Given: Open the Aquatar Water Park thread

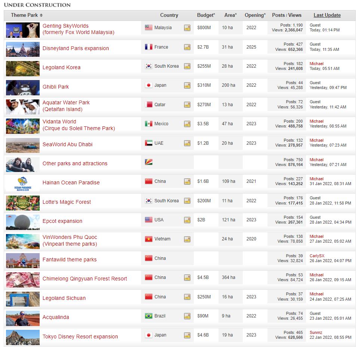Looking at the screenshot, I should pos(66,106).
